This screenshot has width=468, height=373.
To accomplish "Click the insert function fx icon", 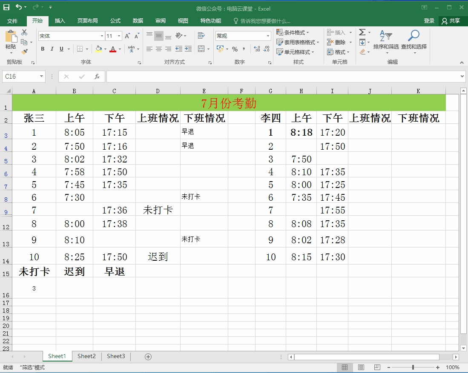I will coord(97,77).
